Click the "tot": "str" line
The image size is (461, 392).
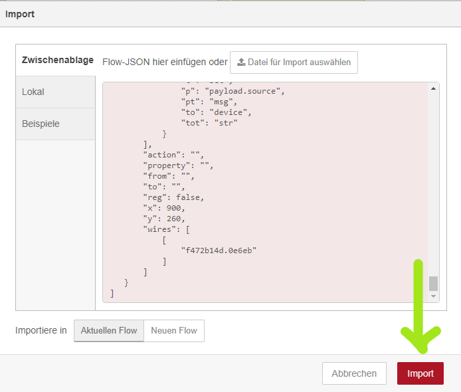(x=209, y=123)
